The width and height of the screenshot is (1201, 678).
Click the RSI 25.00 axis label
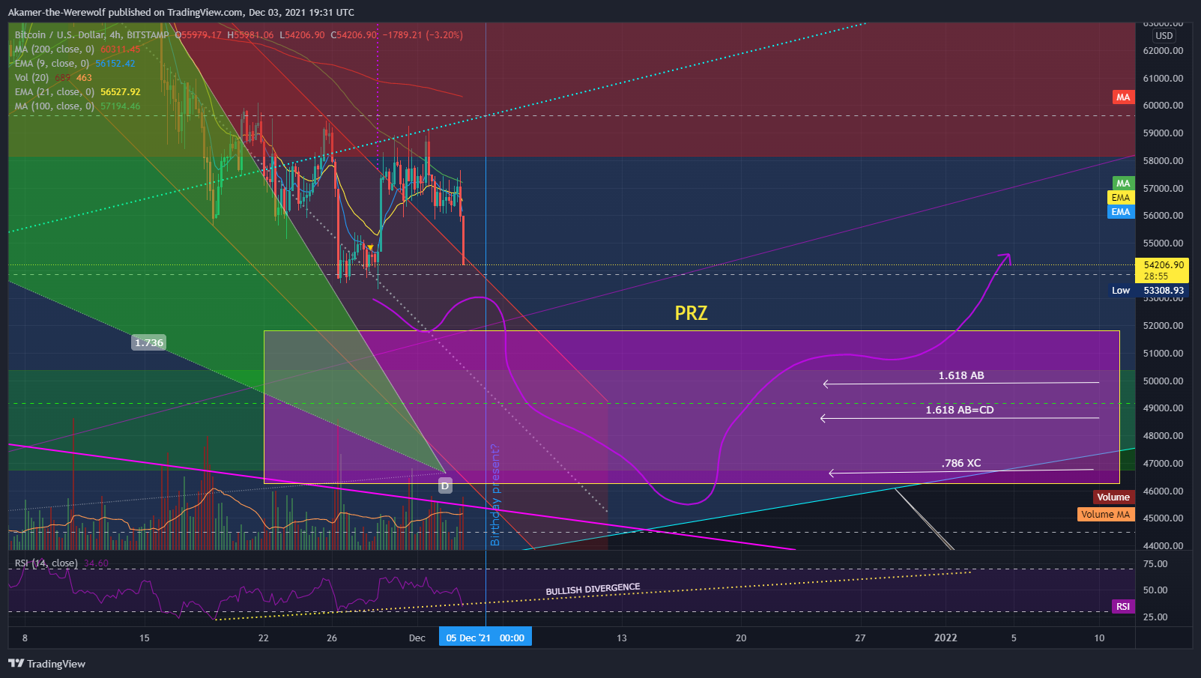(1155, 617)
